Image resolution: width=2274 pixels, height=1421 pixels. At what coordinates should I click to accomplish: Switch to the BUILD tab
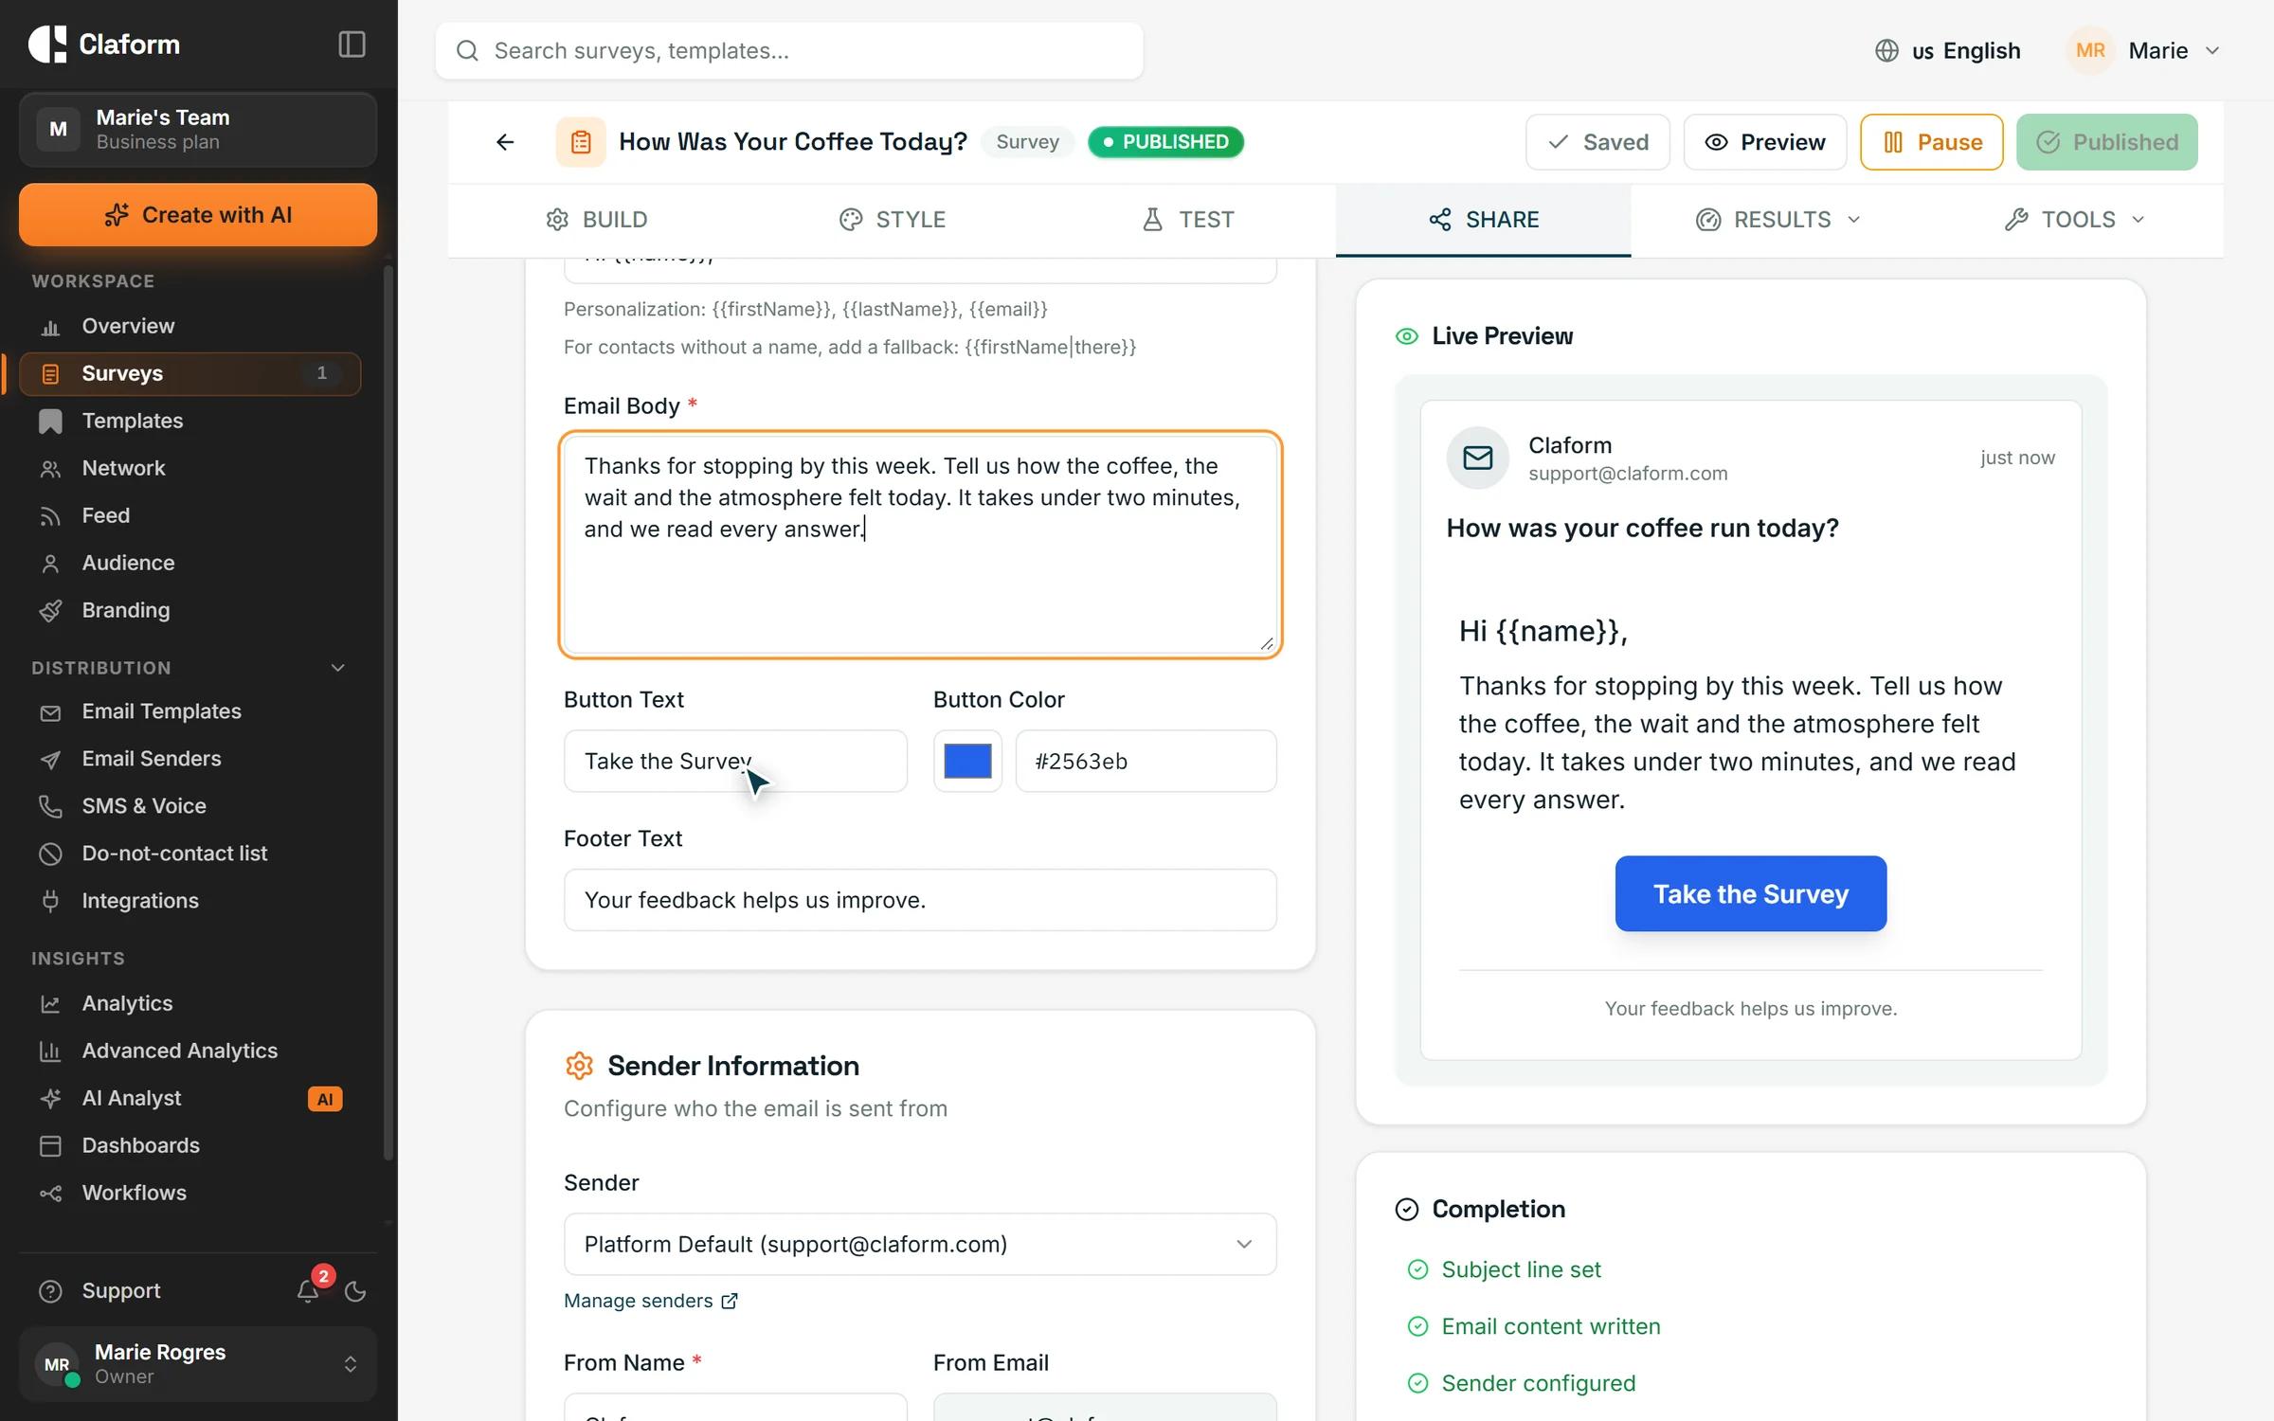(x=597, y=220)
